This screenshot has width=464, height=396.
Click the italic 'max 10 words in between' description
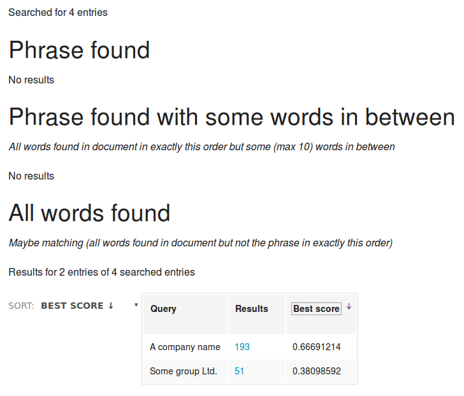click(201, 146)
